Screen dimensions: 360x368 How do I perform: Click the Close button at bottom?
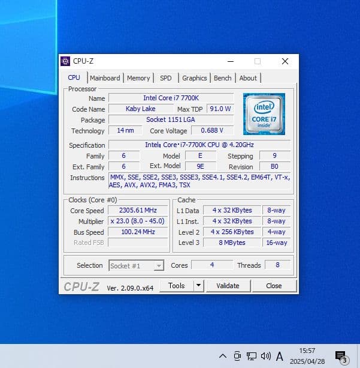tap(274, 286)
